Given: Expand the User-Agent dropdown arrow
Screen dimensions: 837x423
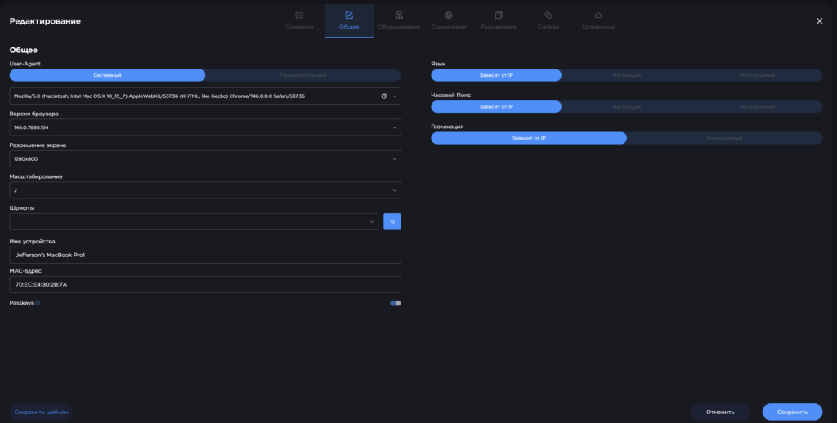Looking at the screenshot, I should coord(395,96).
